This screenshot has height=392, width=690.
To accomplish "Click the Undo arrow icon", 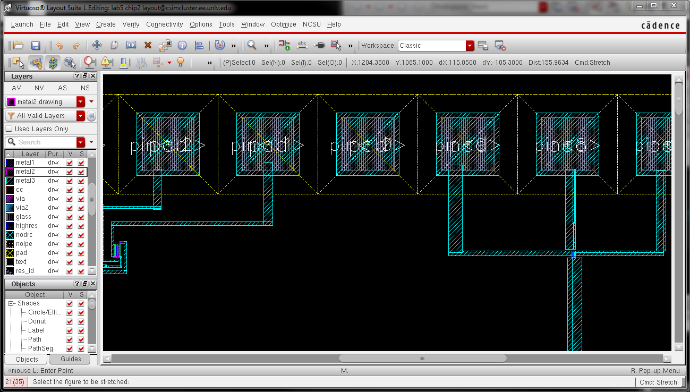I will pos(59,46).
